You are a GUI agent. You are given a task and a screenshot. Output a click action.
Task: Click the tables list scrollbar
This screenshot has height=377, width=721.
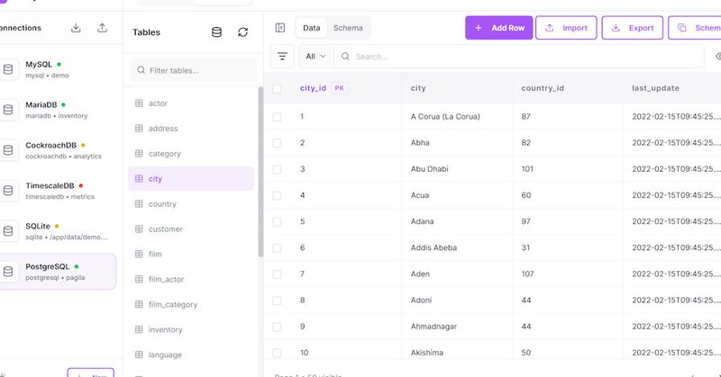point(260,172)
